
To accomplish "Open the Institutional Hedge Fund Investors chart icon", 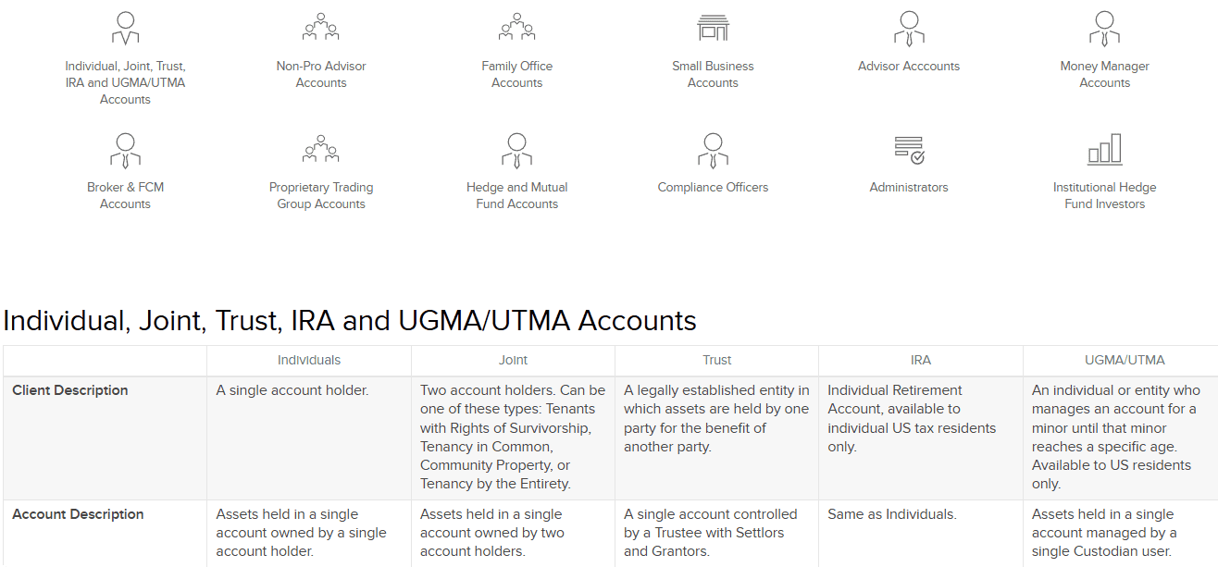I will [x=1104, y=149].
